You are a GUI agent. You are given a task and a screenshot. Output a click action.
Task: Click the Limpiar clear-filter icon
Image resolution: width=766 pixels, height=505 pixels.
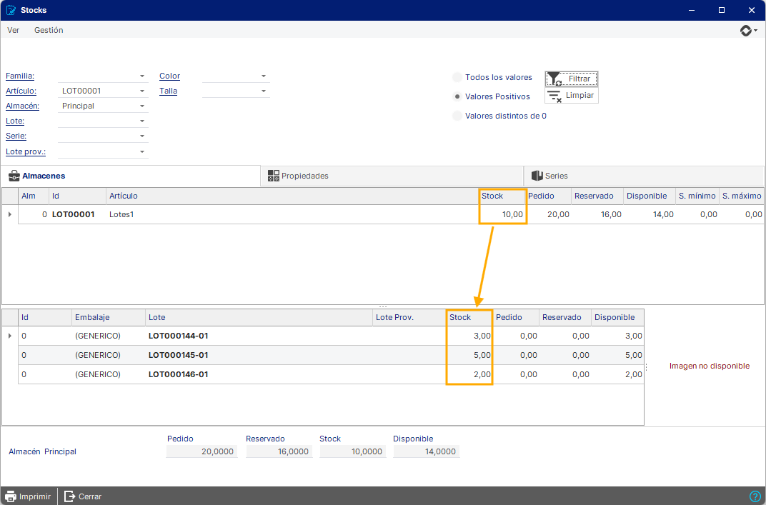[x=554, y=96]
